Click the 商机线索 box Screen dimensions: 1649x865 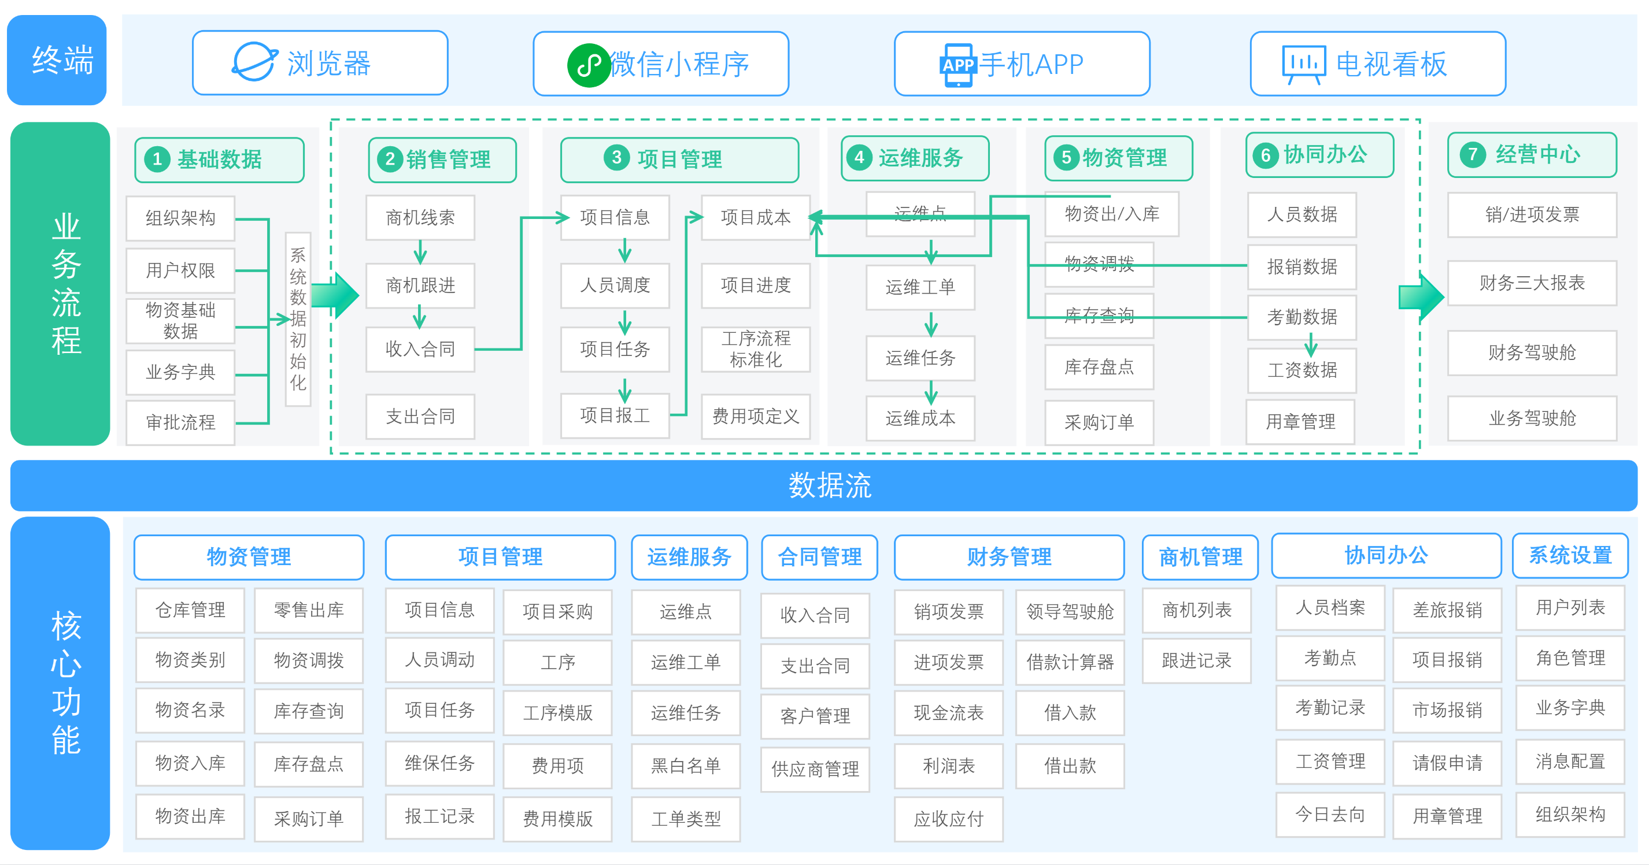pos(419,217)
